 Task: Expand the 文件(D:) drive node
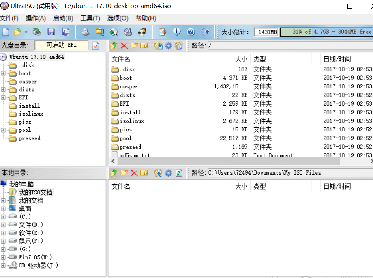click(x=3, y=225)
